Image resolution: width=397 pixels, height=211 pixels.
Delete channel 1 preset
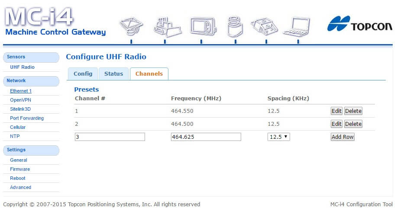[353, 111]
